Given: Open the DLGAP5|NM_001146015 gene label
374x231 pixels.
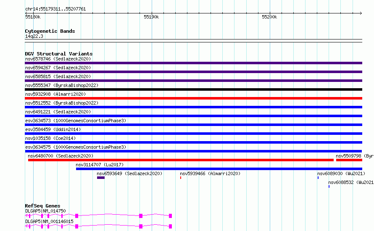Looking at the screenshot, I should (x=49, y=221).
